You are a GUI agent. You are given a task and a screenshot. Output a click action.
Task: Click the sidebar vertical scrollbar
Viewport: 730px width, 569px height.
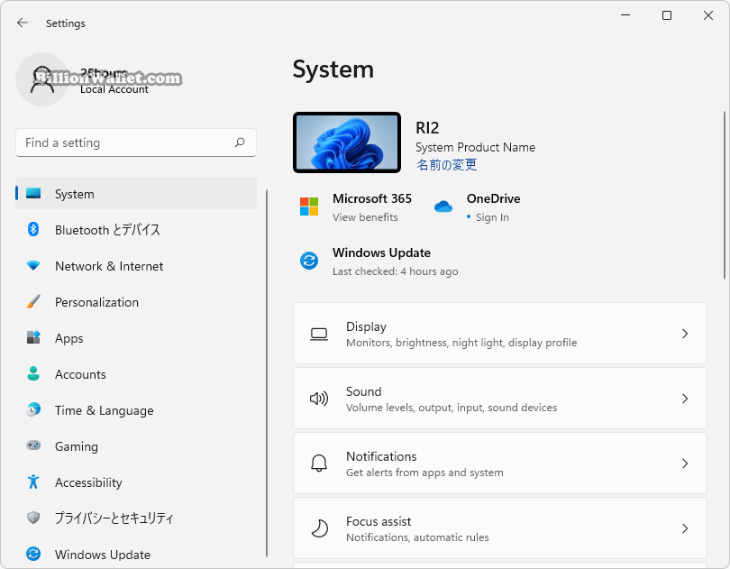[x=267, y=372]
